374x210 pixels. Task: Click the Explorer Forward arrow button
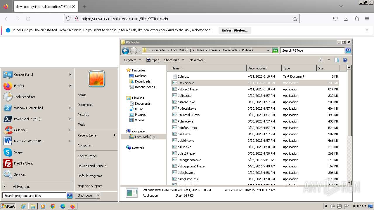134,50
